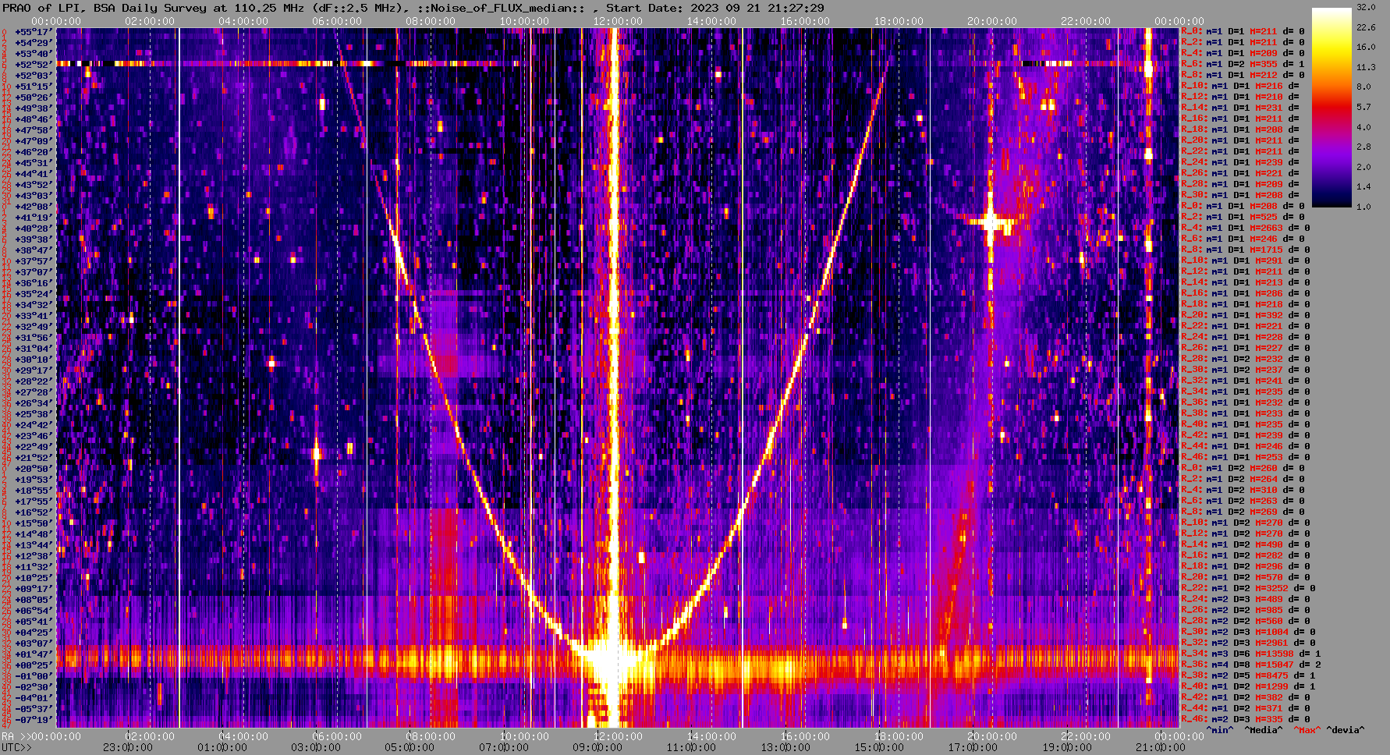
Task: Click the 'RA >>' axis label
Action: [15, 736]
